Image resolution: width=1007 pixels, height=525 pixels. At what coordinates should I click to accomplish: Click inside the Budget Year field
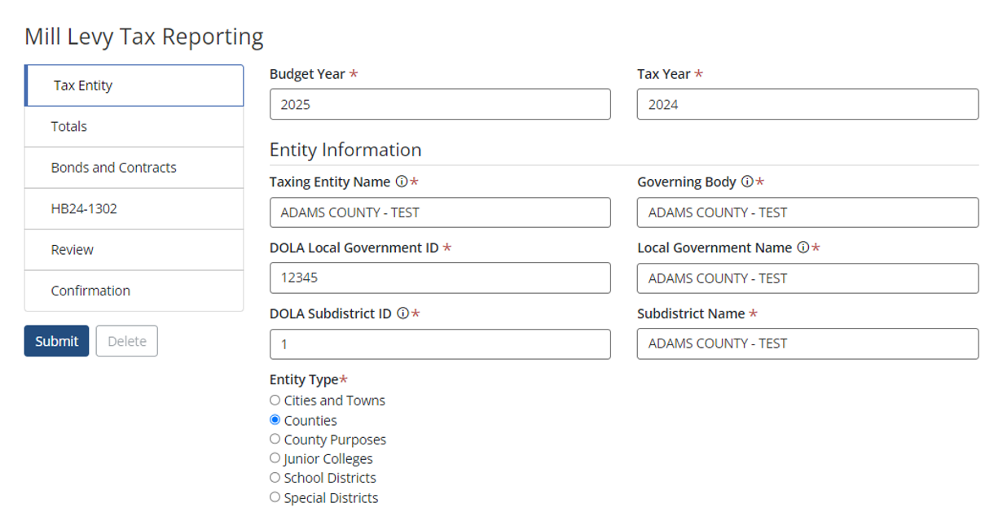[x=440, y=103]
